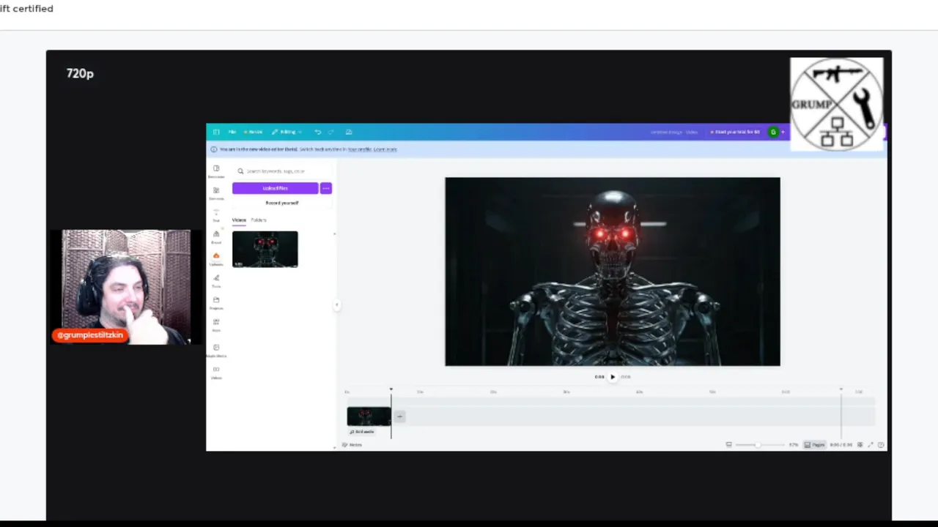Switch to the Folders tab in uploads
This screenshot has height=527, width=938.
[259, 220]
